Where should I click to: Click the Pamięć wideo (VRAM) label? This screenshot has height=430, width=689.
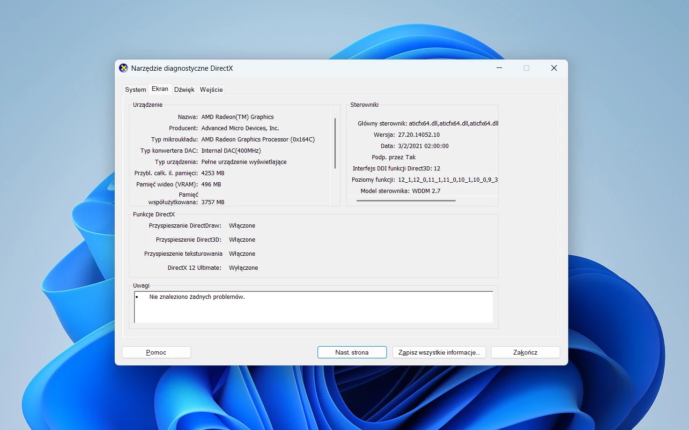click(167, 185)
